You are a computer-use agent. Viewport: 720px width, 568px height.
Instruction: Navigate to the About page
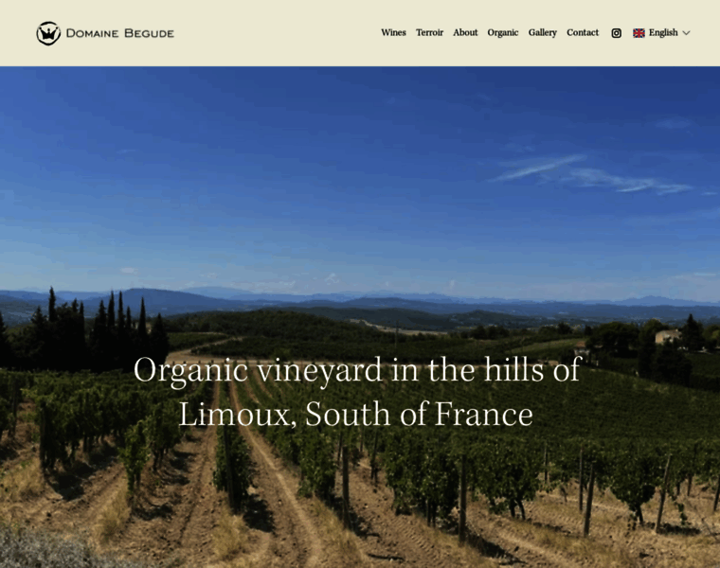[465, 32]
